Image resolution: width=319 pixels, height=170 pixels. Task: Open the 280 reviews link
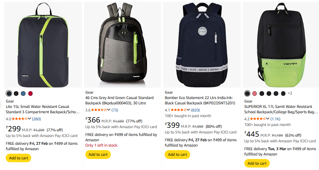click(x=36, y=119)
